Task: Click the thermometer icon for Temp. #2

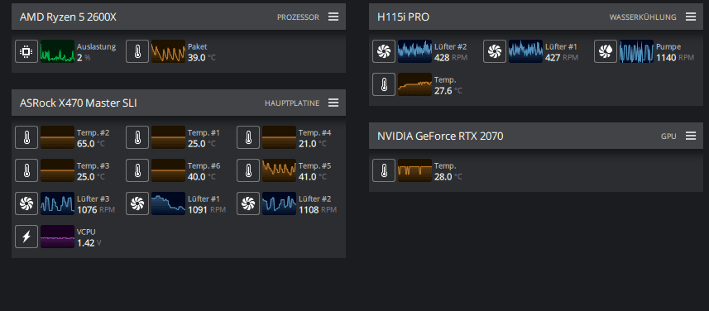Action: pos(26,137)
